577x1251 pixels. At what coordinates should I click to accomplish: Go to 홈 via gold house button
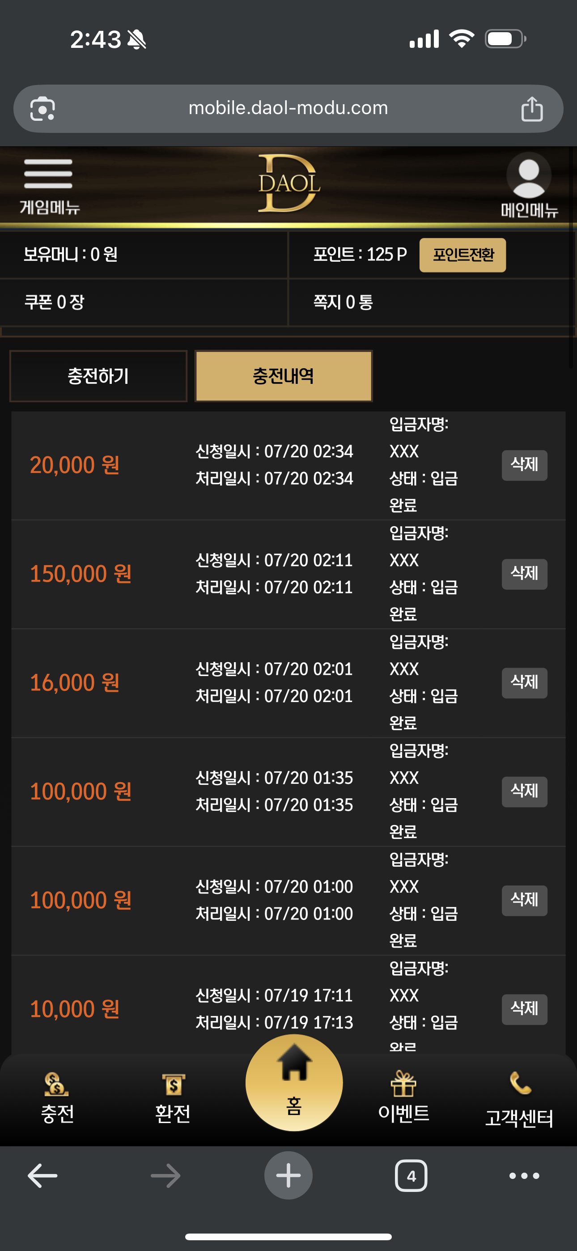pos(294,1082)
